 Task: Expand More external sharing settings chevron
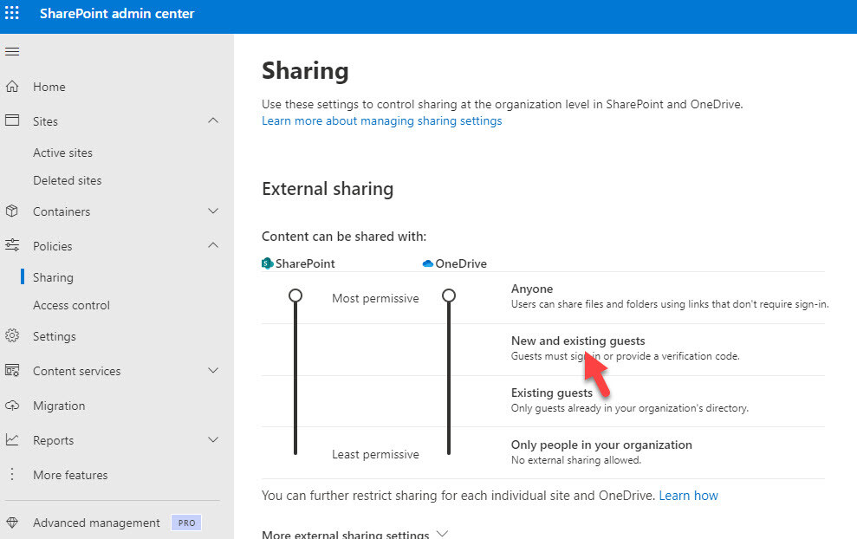[x=443, y=534]
